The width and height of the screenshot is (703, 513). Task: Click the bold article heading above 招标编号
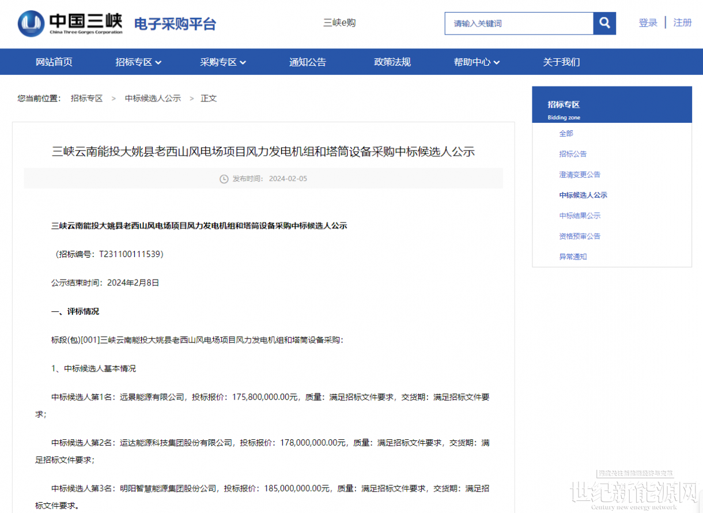point(199,226)
